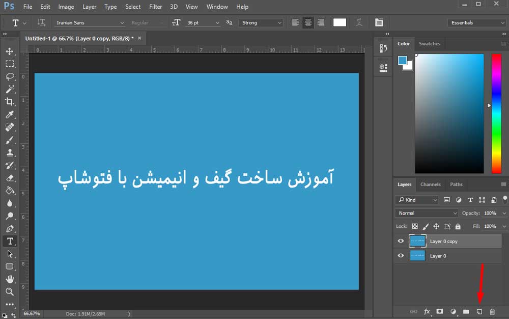Open the Normal blend mode dropdown

(x=427, y=213)
